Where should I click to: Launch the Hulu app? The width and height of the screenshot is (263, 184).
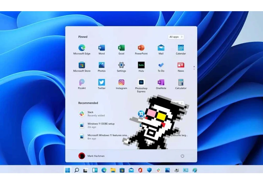click(x=141, y=67)
